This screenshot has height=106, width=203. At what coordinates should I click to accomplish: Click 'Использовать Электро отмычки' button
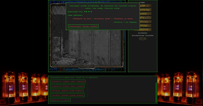[x=83, y=26]
